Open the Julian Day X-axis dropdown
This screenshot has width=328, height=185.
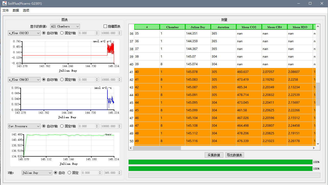pyautogui.click(x=37, y=173)
